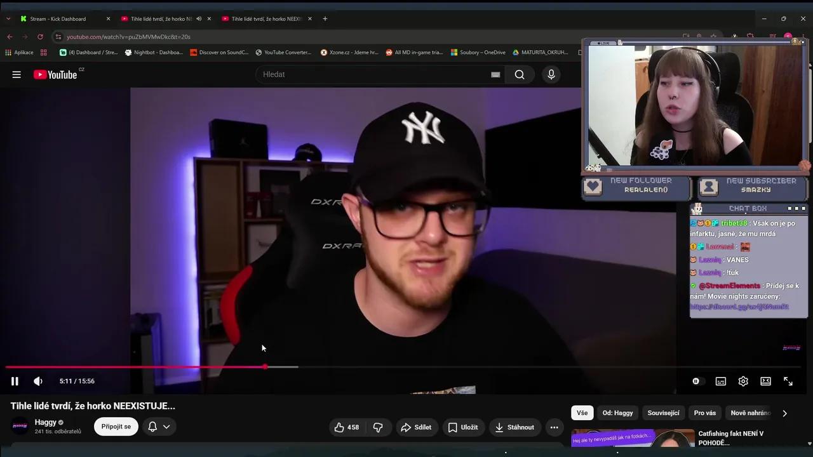Switch to theater mode
This screenshot has height=457, width=813.
765,381
